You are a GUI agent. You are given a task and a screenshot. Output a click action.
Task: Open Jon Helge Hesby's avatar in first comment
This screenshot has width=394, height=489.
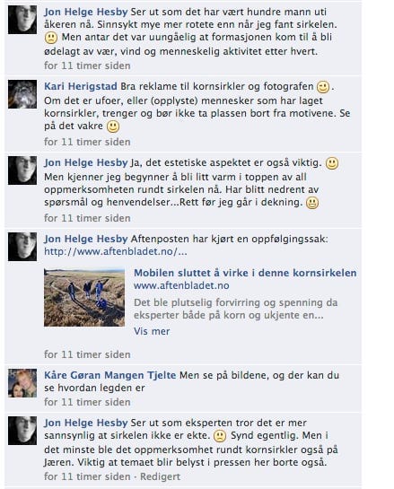(x=22, y=20)
